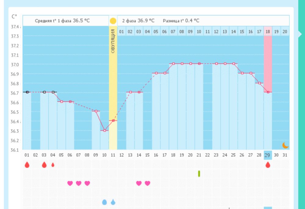Select the pink heart on day 08
This screenshot has width=305, height=209.
(x=87, y=183)
